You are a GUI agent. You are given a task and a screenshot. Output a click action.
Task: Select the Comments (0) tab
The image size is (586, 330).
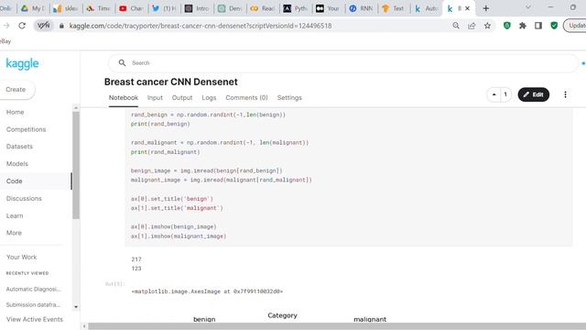(246, 98)
